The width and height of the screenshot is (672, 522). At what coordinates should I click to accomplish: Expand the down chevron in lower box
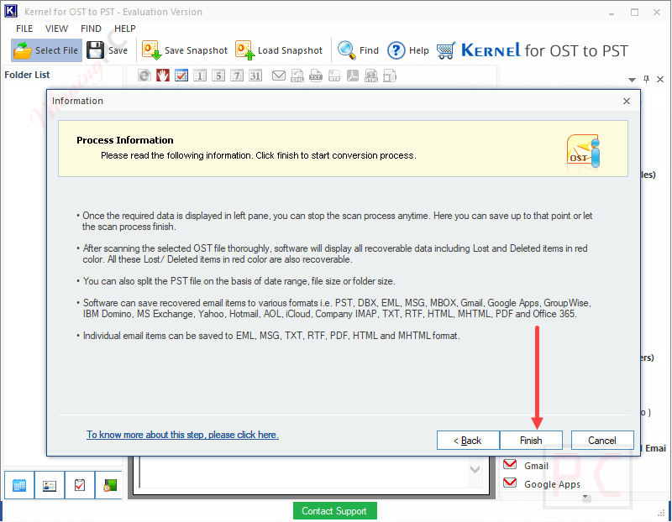coord(475,469)
